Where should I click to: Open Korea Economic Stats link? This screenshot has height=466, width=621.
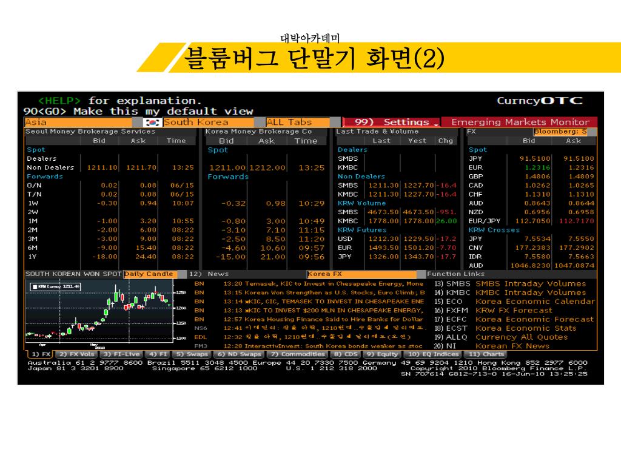pos(526,328)
